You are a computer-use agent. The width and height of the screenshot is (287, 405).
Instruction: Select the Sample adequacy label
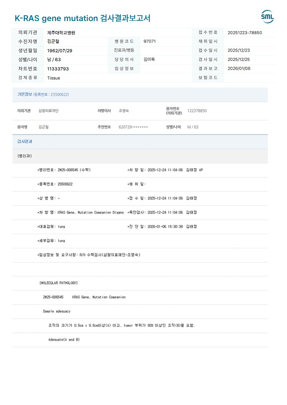click(x=57, y=311)
